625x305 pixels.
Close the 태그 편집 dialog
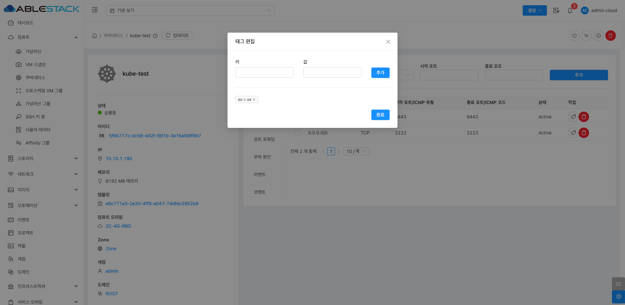(388, 42)
